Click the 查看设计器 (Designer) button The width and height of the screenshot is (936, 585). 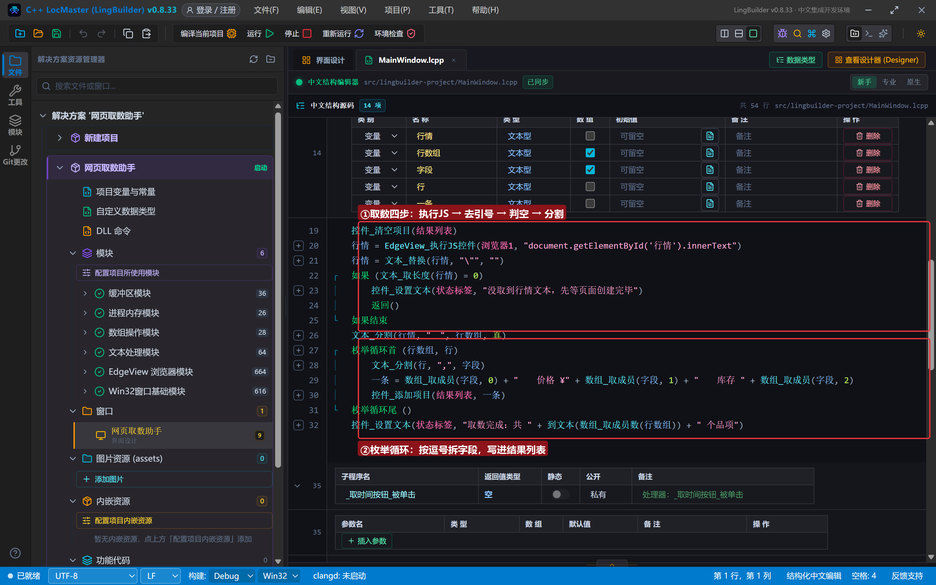(876, 60)
